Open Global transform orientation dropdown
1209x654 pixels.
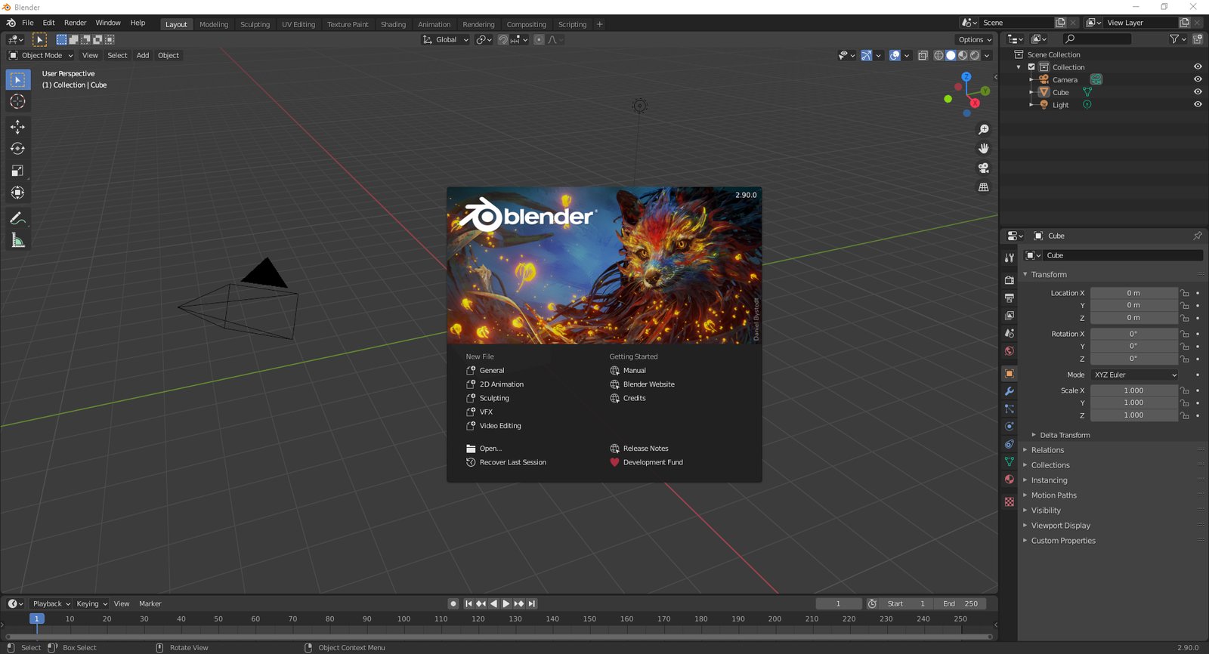point(445,39)
